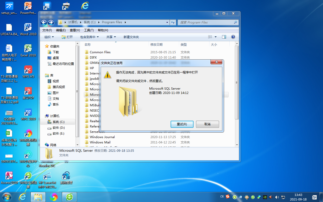The height and width of the screenshot is (202, 323).
Task: Open the Windows Start button
Action: (x=7, y=197)
